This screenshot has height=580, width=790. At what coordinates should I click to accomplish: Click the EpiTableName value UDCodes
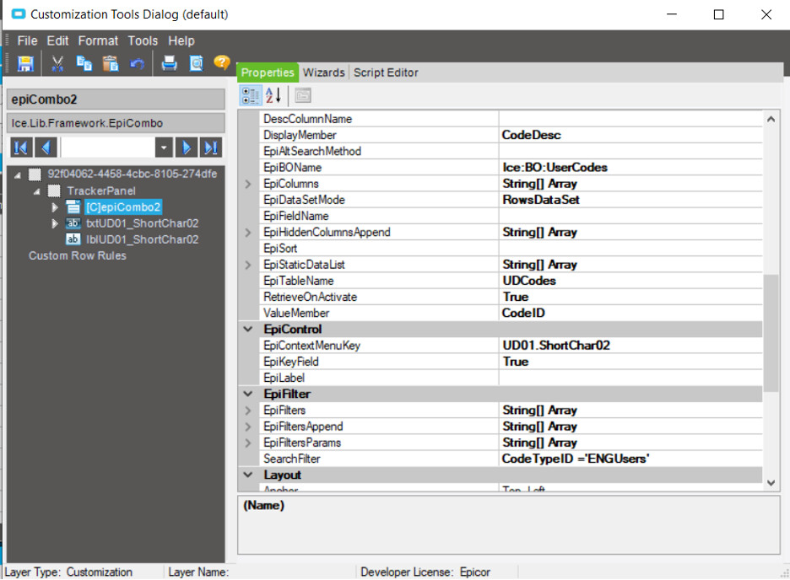pos(529,281)
